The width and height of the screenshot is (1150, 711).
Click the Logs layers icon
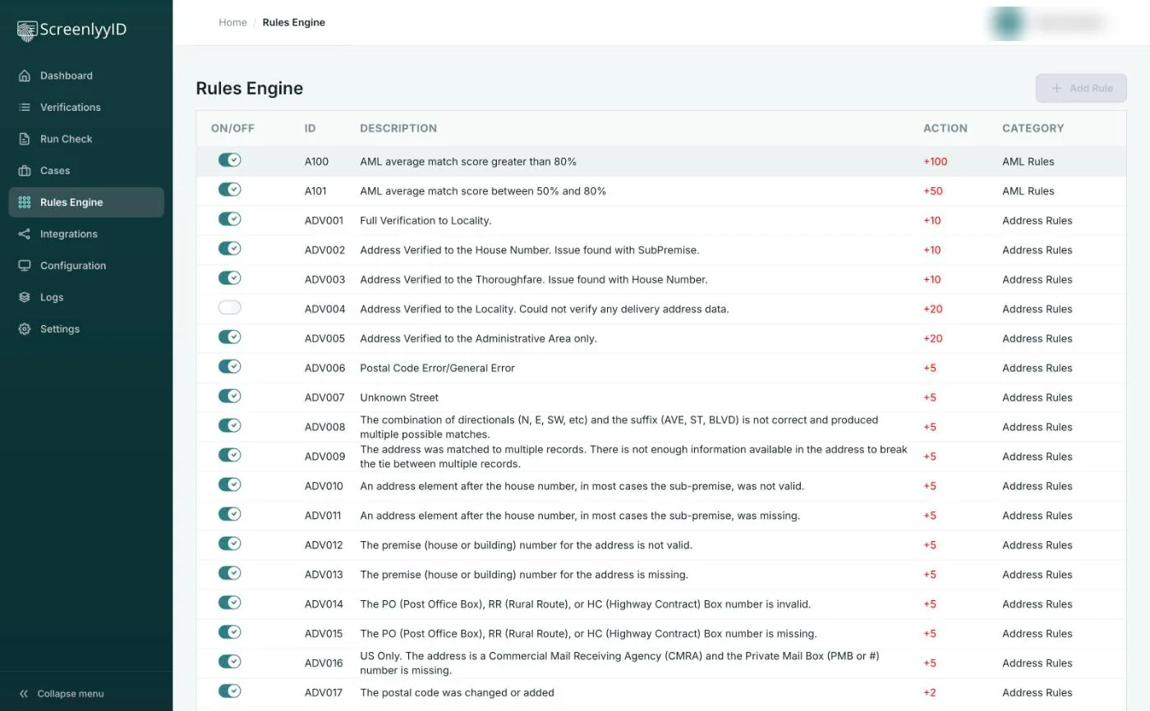(25, 297)
